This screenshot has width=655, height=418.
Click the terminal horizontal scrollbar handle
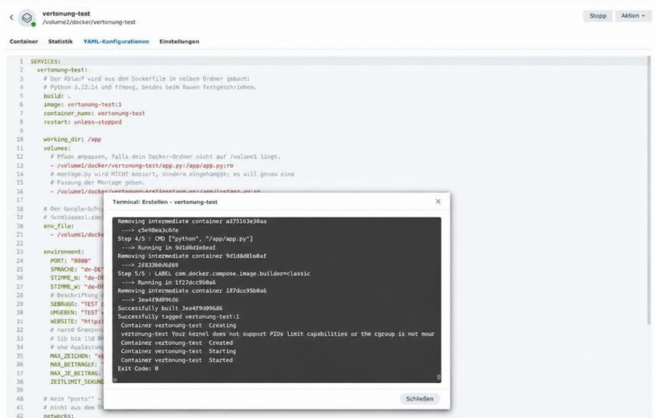click(x=115, y=380)
